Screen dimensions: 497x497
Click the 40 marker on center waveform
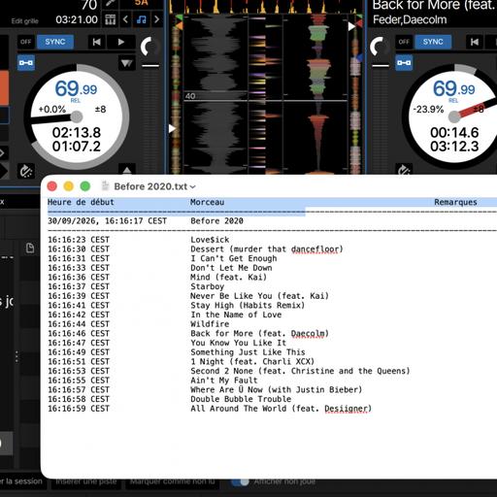tap(190, 96)
